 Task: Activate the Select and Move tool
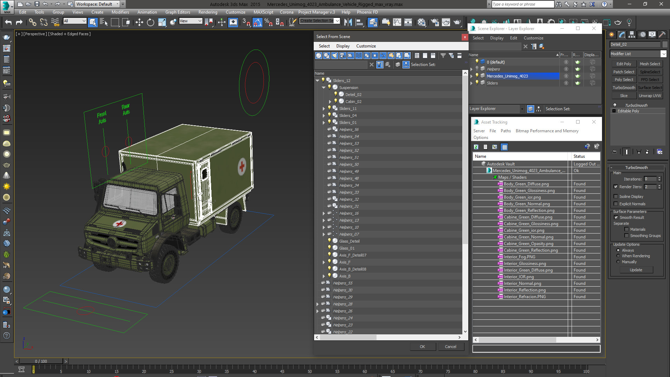139,22
